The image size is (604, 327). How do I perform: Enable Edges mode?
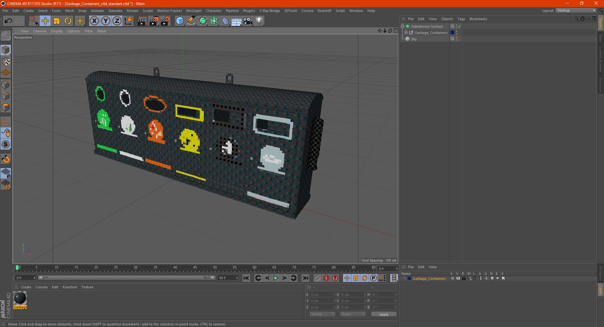[6, 96]
